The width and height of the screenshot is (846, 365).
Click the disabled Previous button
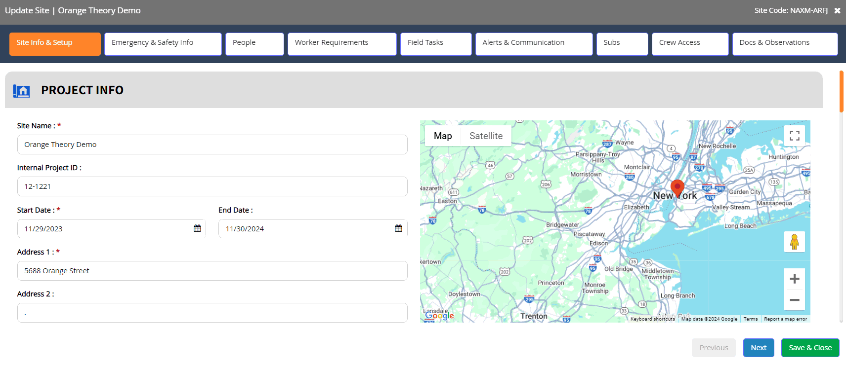(714, 348)
